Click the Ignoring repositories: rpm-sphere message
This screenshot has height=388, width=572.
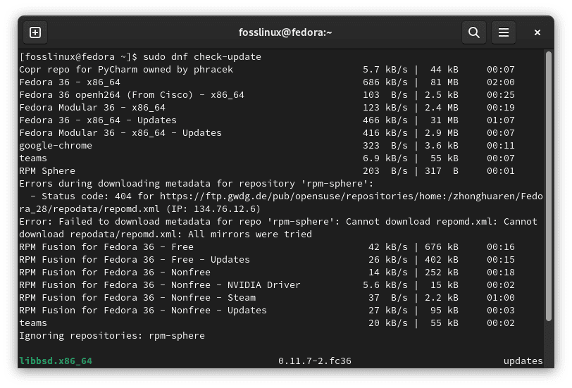[x=111, y=336]
